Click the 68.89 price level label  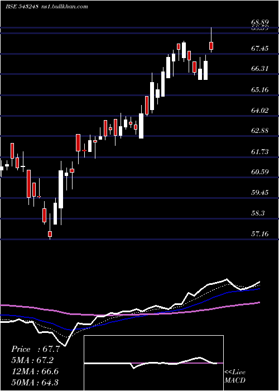pyautogui.click(x=259, y=22)
